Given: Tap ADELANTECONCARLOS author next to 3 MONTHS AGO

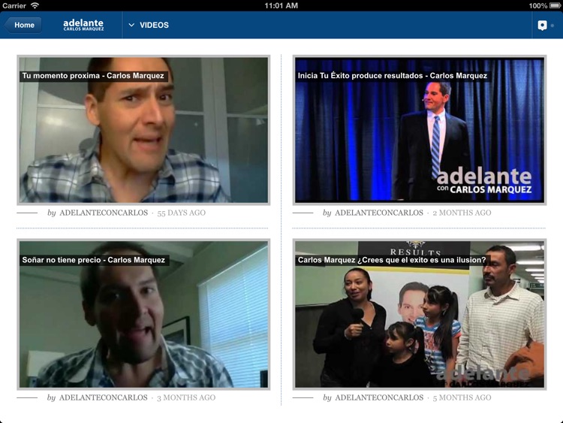Looking at the screenshot, I should pos(104,397).
